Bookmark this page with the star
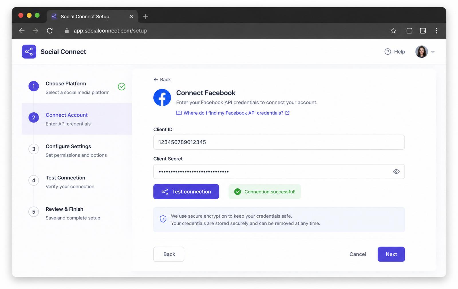This screenshot has height=289, width=458. (x=393, y=31)
